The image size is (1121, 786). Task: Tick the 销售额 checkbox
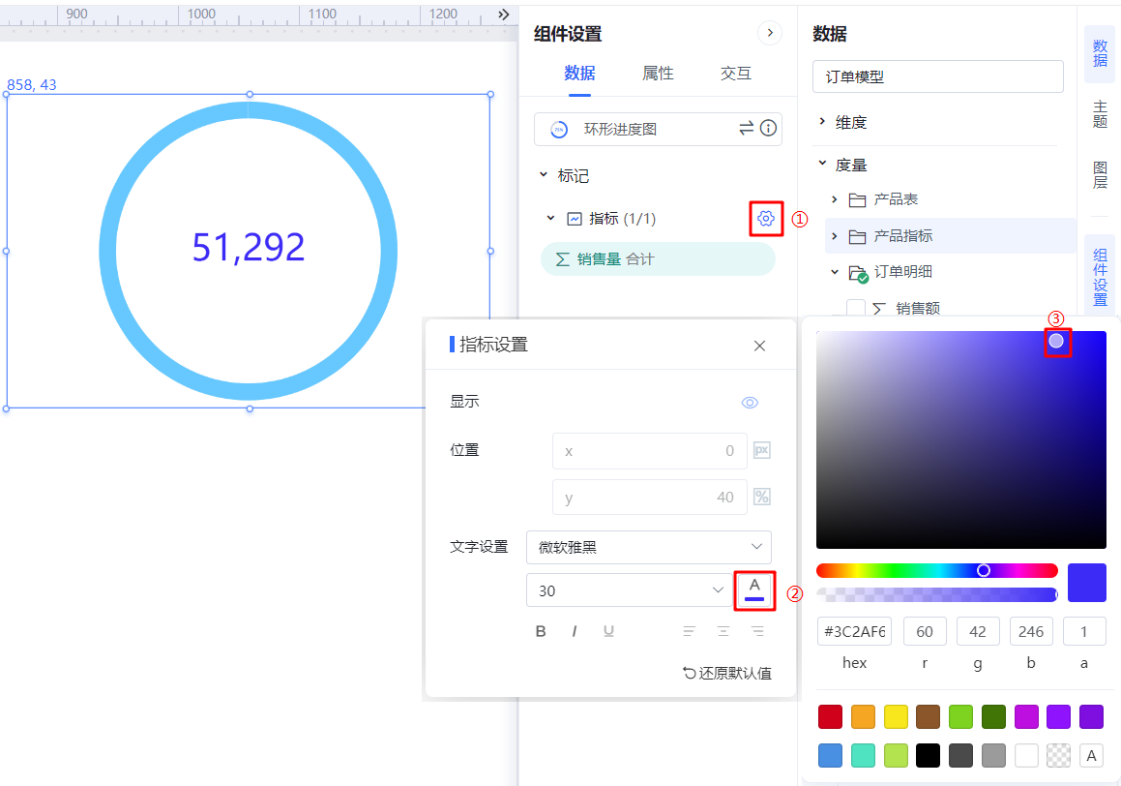(856, 308)
